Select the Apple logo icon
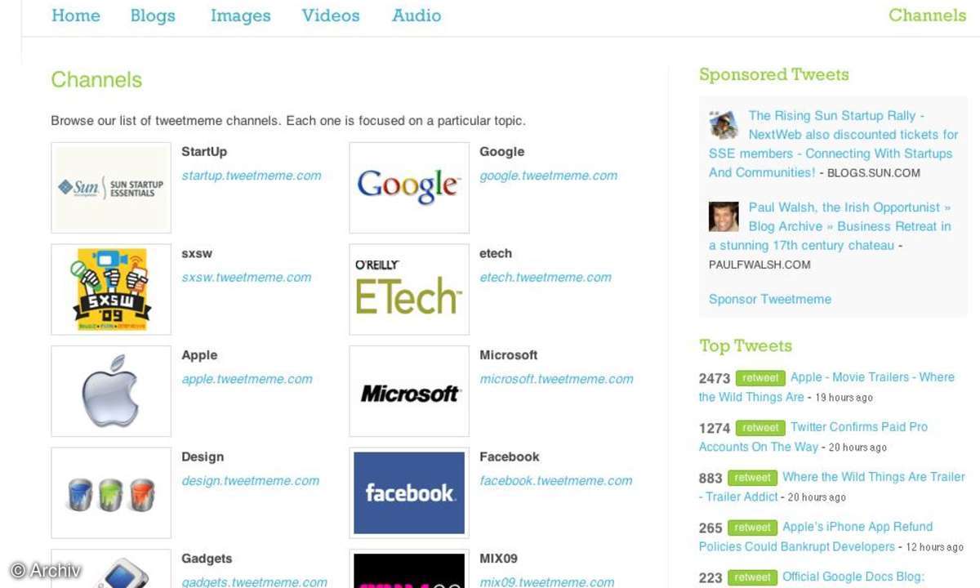Image resolution: width=980 pixels, height=588 pixels. click(111, 391)
